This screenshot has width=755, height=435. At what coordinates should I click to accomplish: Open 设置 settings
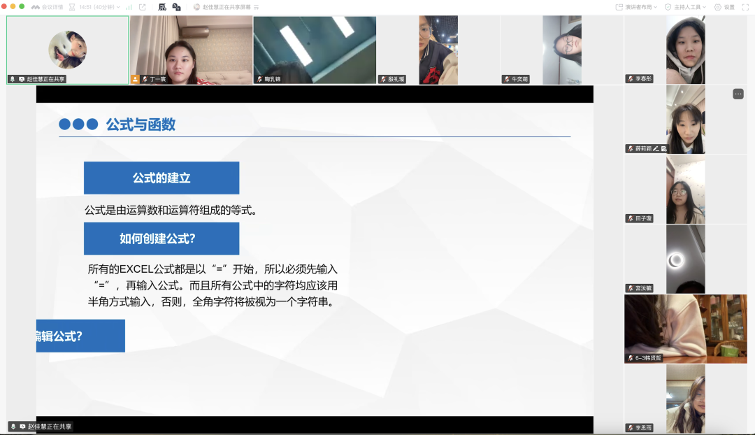(x=724, y=7)
